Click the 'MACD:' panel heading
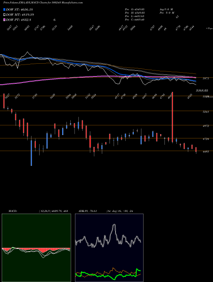 click(13, 211)
